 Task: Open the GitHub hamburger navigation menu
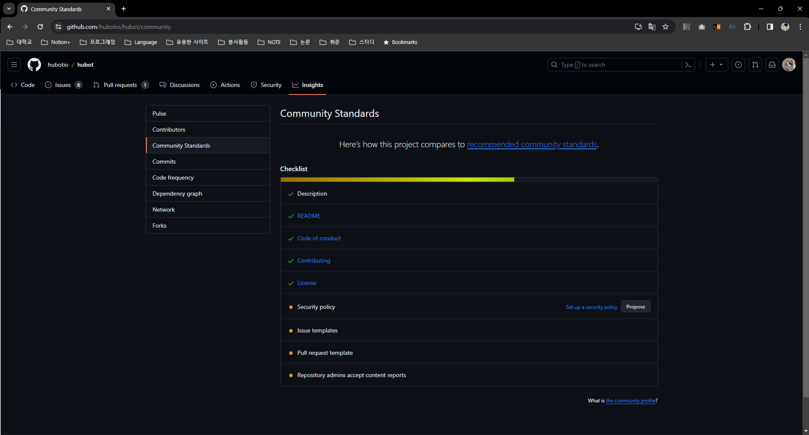coord(14,65)
